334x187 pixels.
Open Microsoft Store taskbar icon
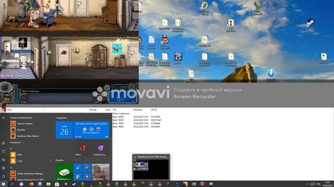57,184
